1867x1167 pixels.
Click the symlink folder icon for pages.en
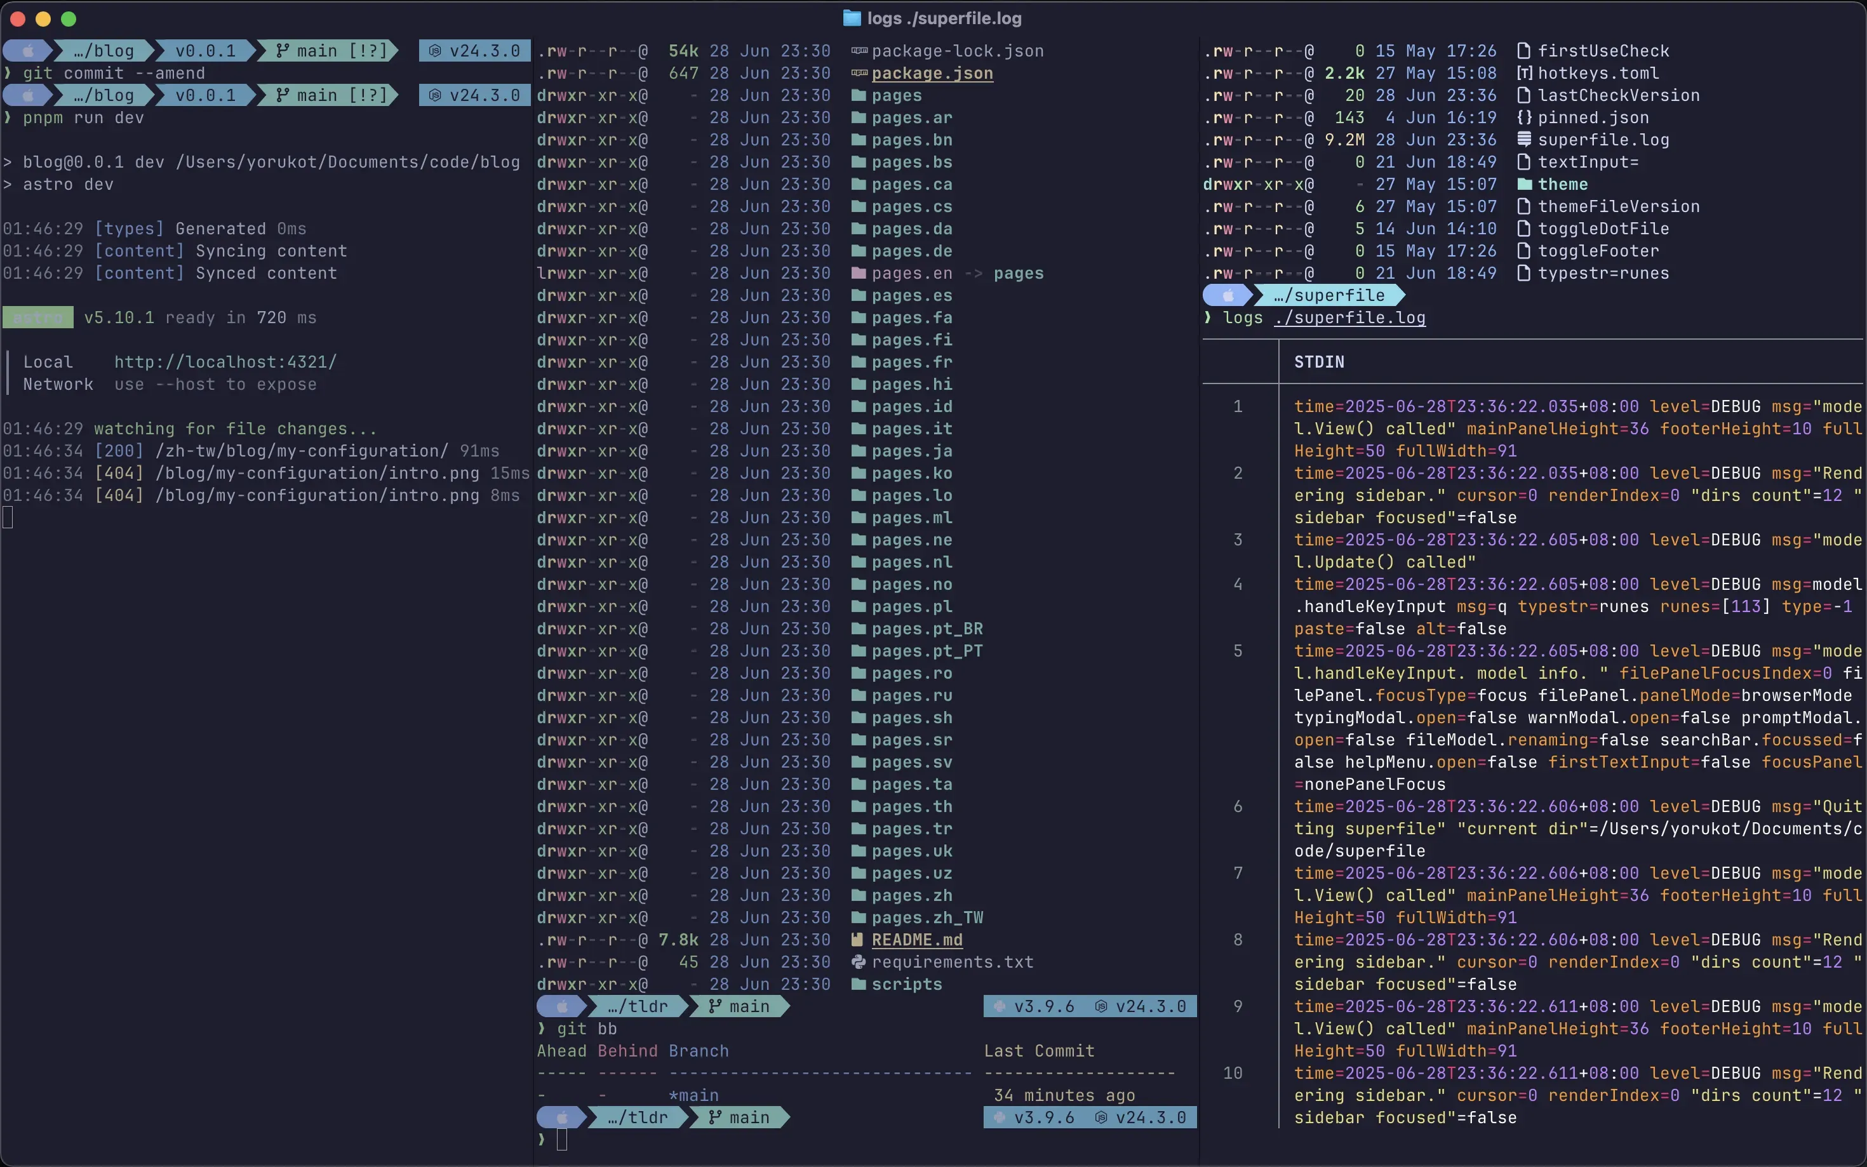click(x=859, y=273)
